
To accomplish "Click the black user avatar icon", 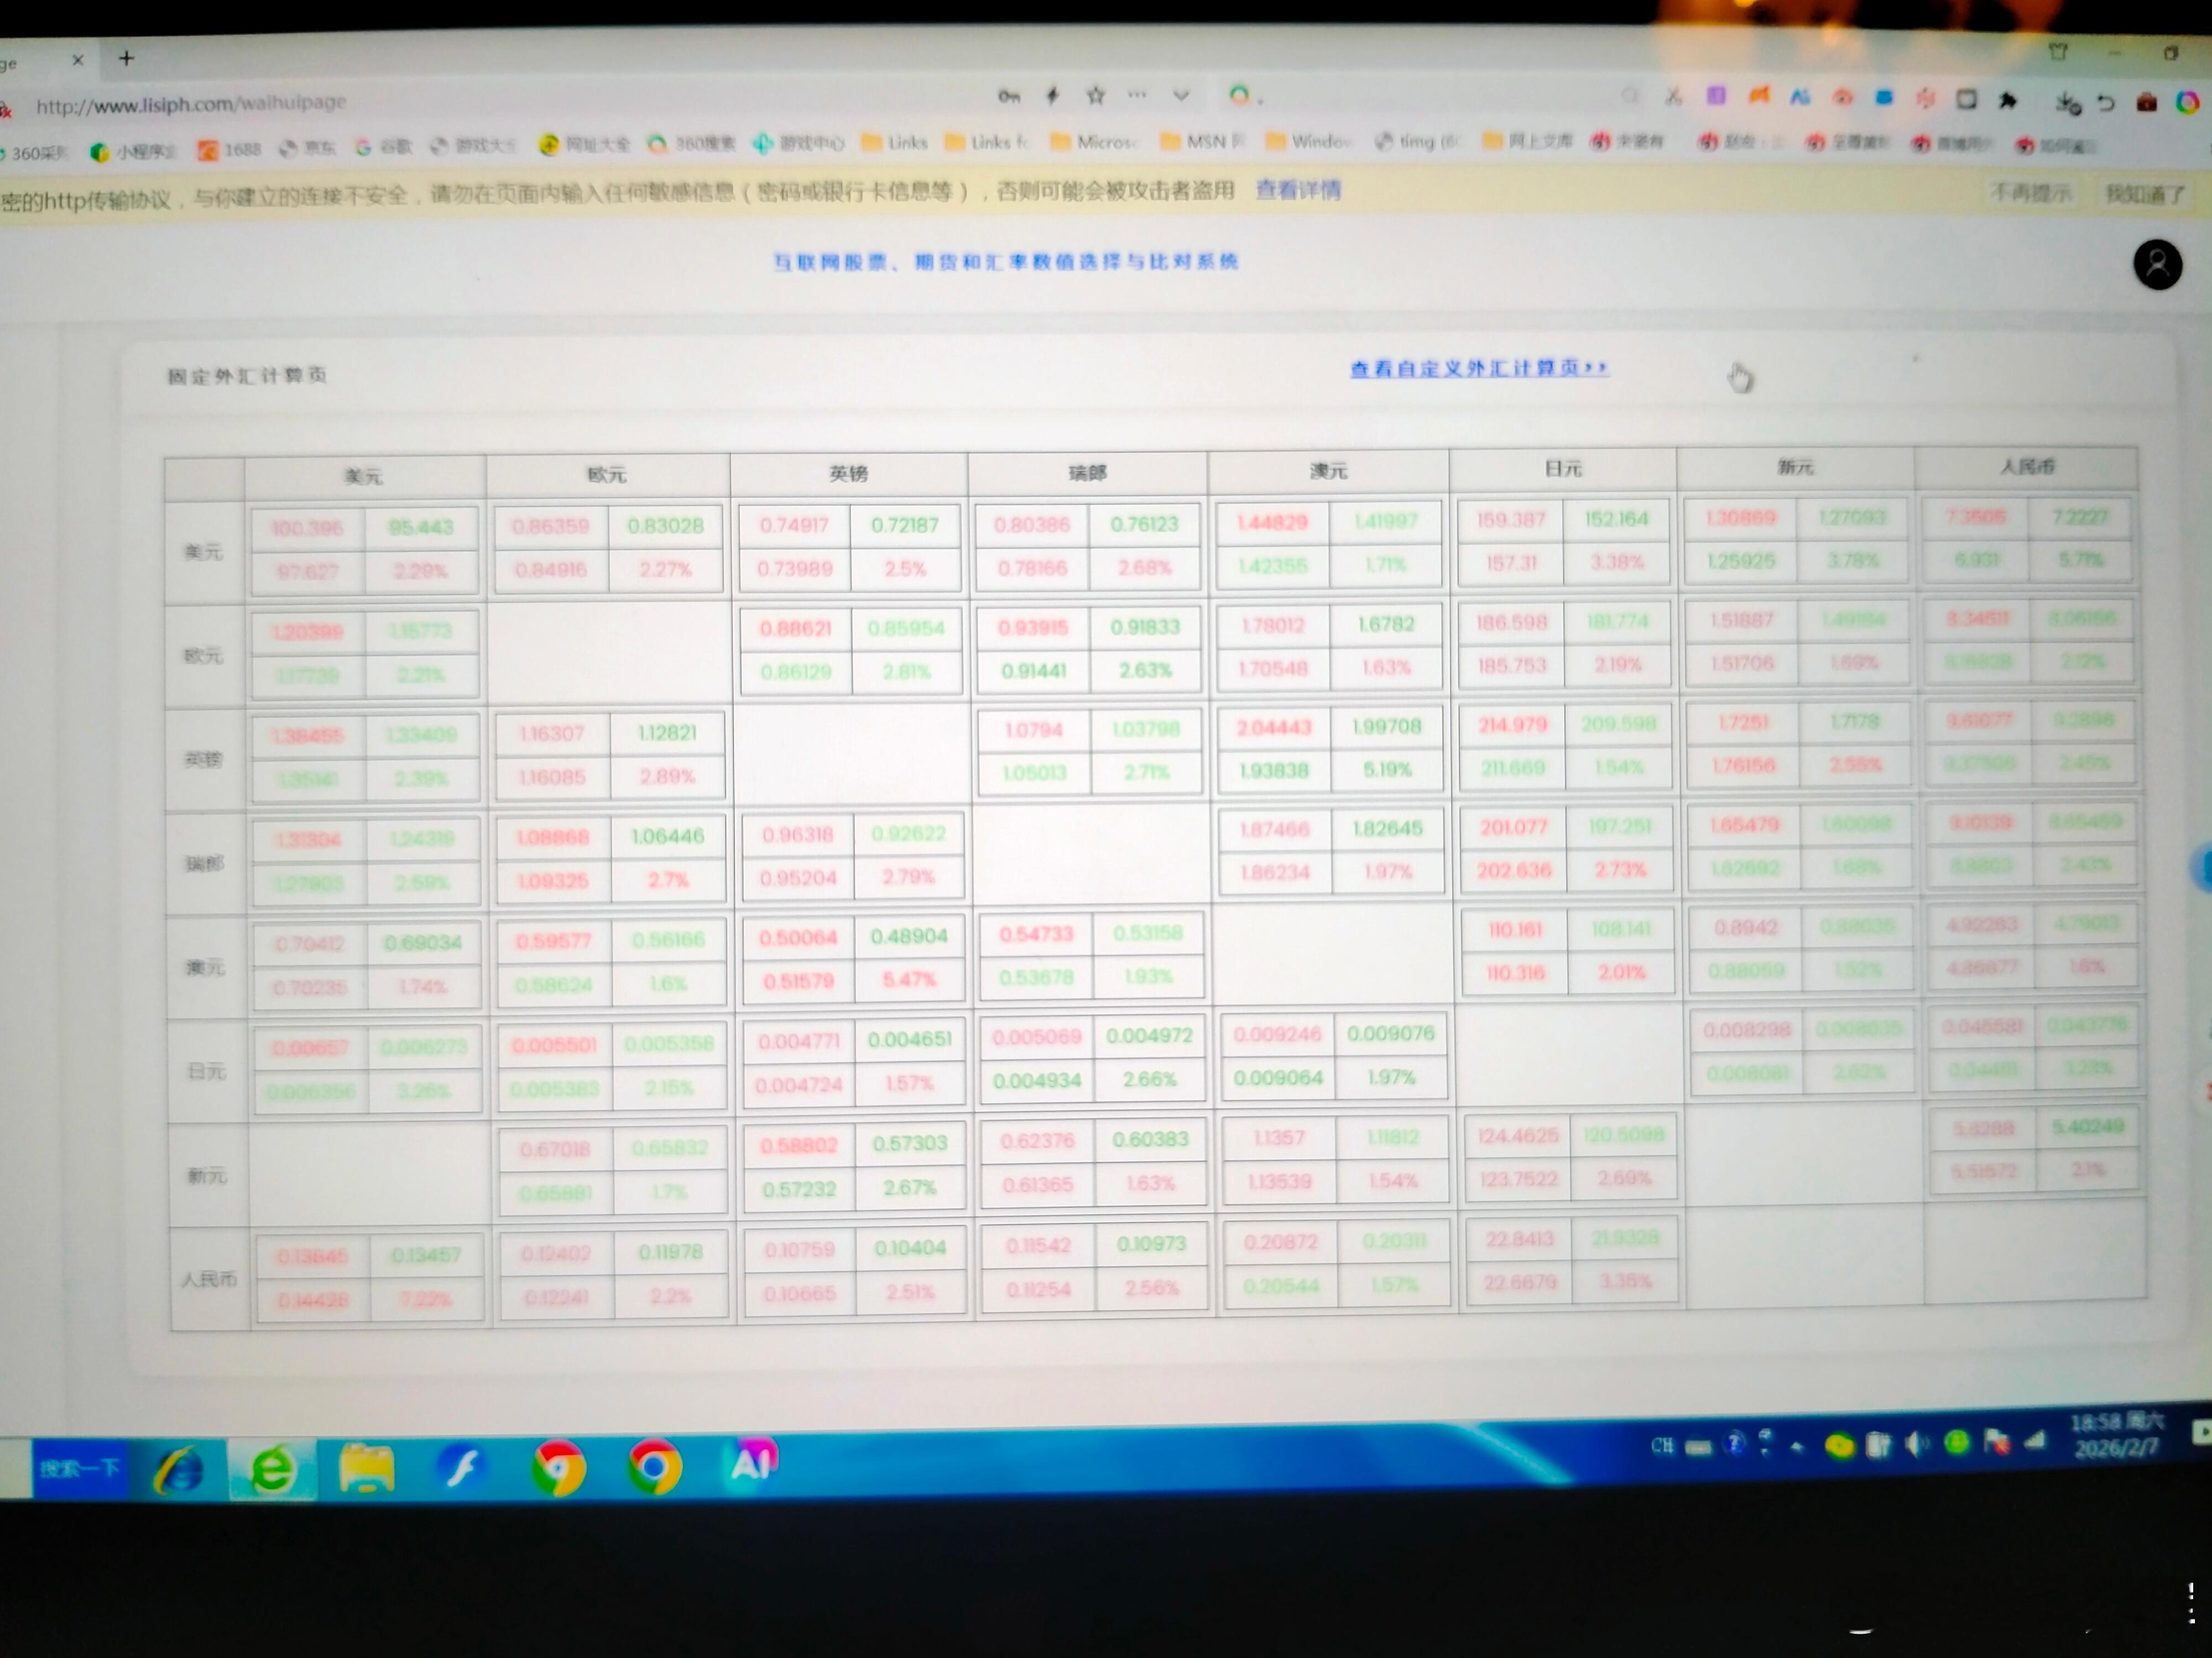I will pos(2158,265).
